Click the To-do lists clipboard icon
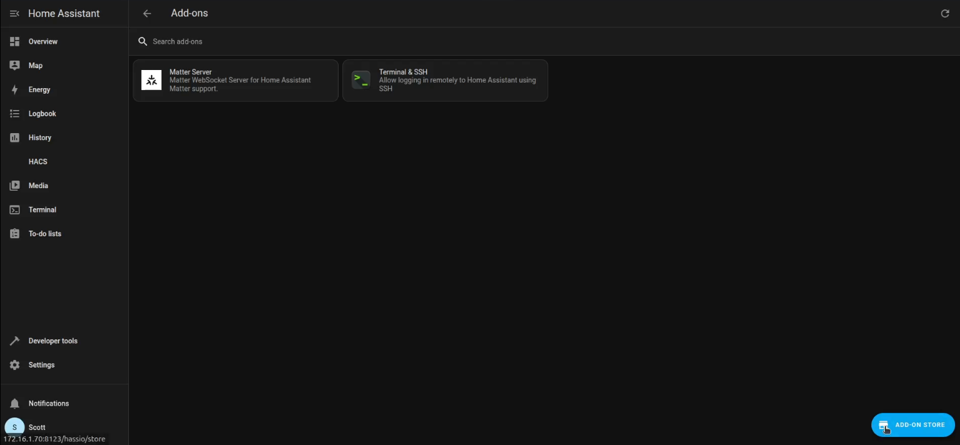The width and height of the screenshot is (960, 445). click(14, 234)
